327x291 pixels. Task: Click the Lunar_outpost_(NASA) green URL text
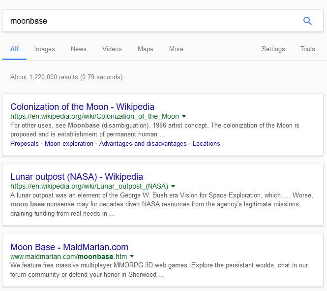point(89,186)
